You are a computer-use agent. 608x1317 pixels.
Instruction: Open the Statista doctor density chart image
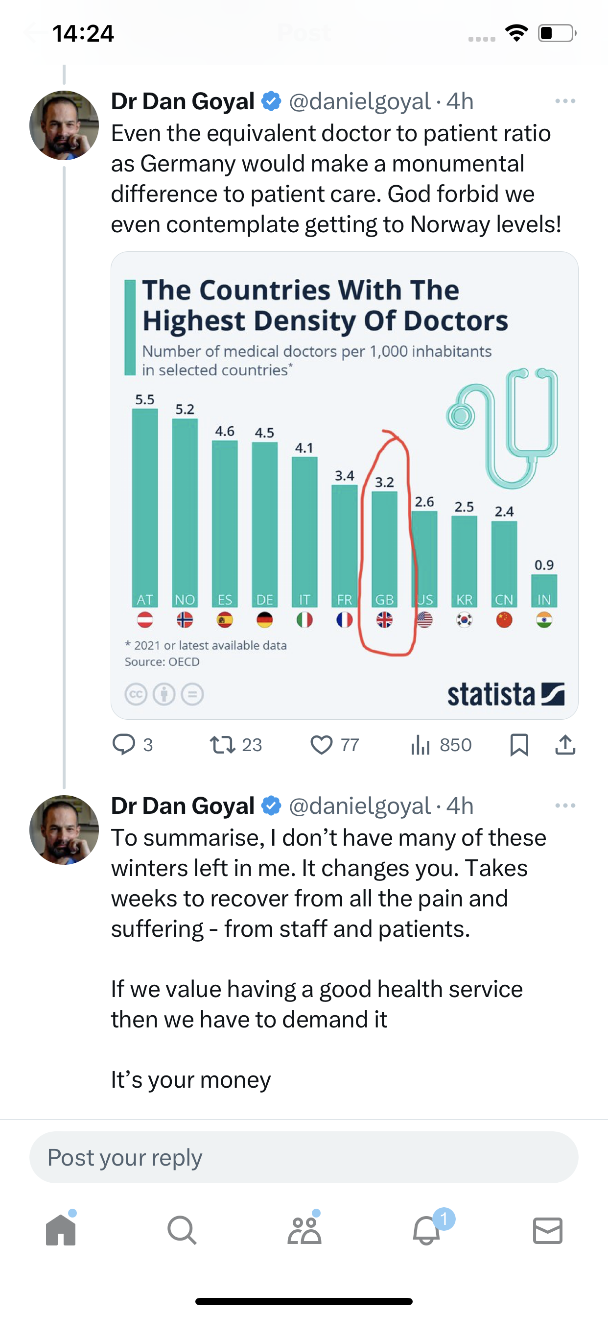coord(344,485)
